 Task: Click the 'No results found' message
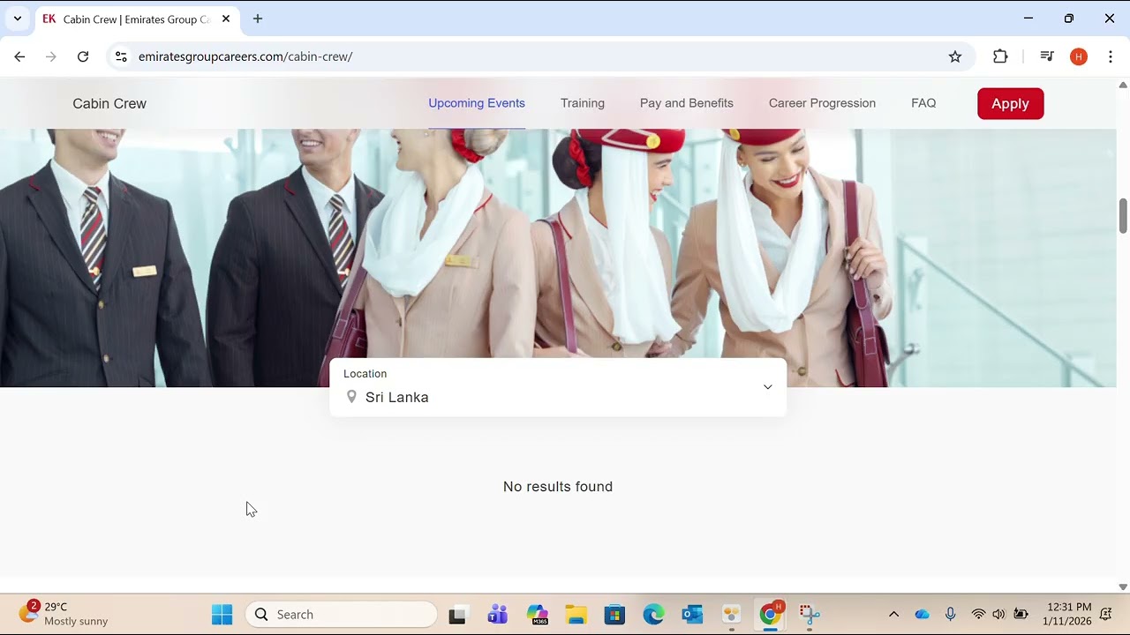(558, 487)
